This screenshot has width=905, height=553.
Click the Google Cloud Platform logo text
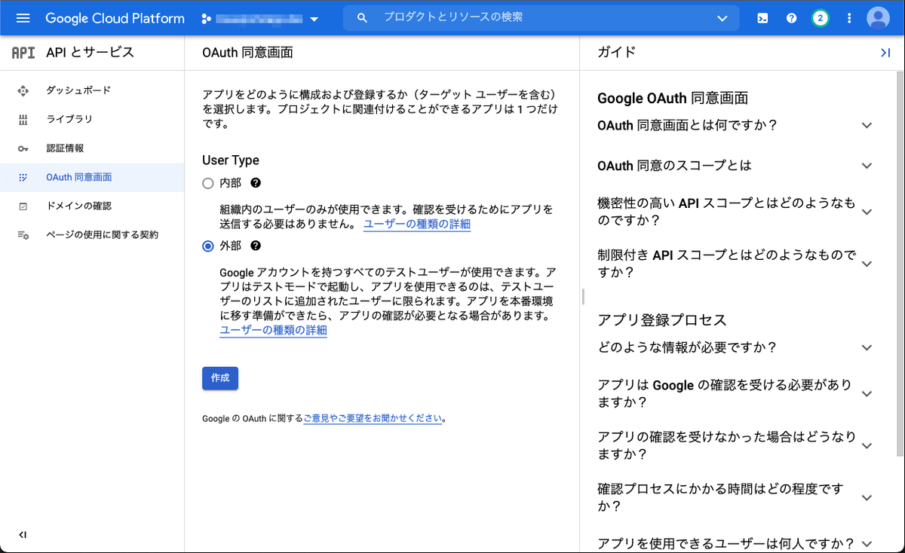[x=115, y=18]
